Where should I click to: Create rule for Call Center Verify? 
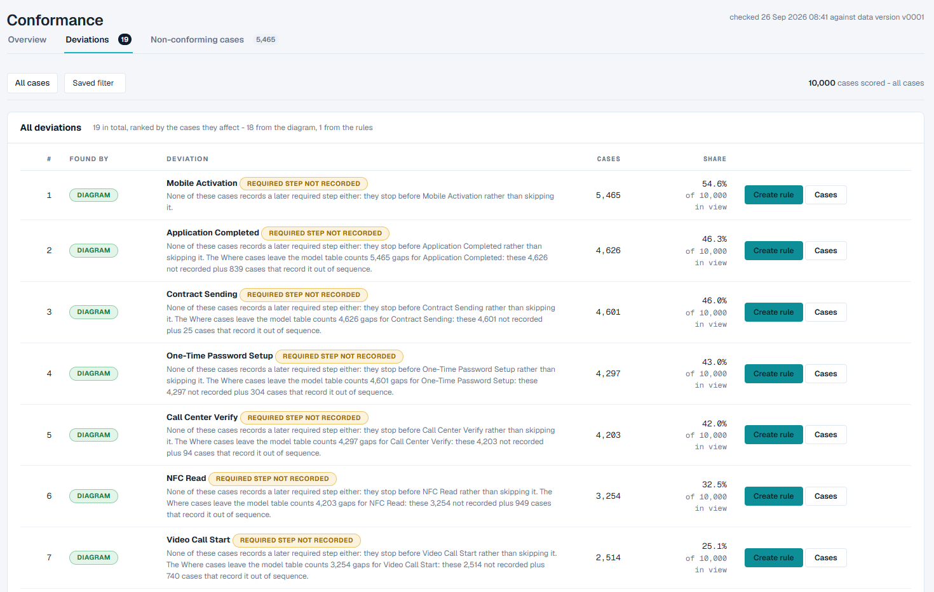(773, 435)
